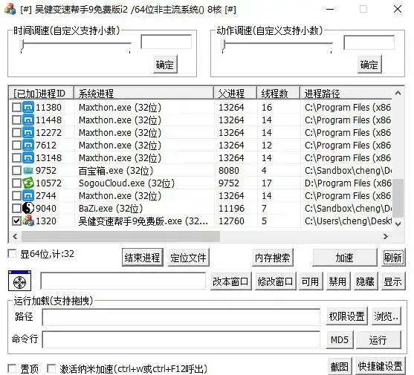This screenshot has height=375, width=414.
Task: Click the 浏览.. browse button
Action: [386, 316]
